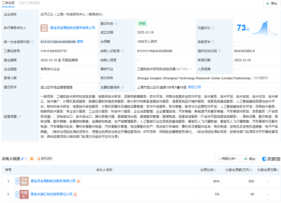
Task: Click the 丰储汇 logo in partner row 2
Action: coord(24,194)
